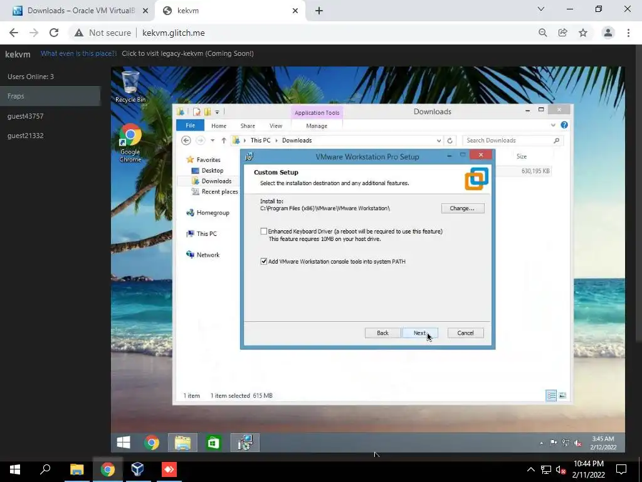This screenshot has height=482, width=642.
Task: Open the browser zoom magnifier icon
Action: coord(543,33)
